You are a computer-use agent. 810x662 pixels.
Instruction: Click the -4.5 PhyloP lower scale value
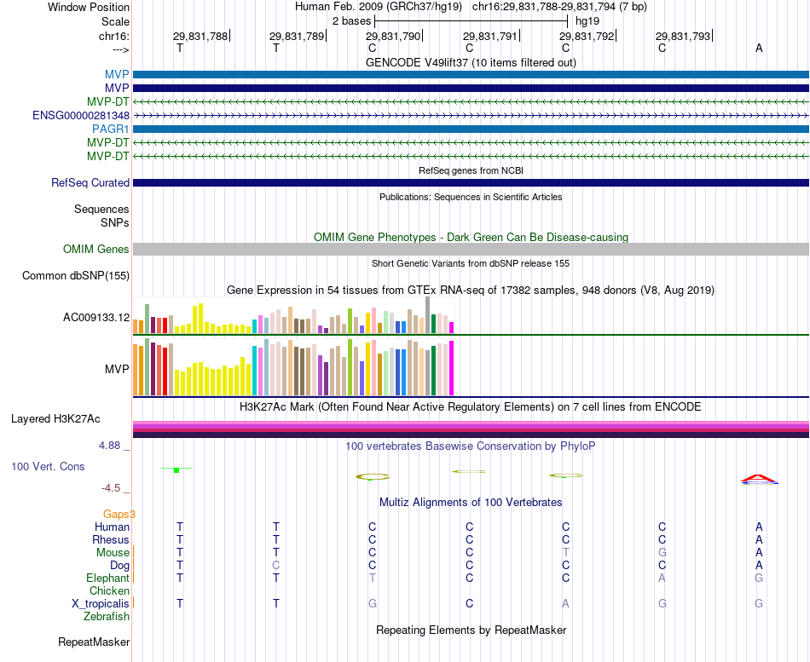tap(111, 488)
